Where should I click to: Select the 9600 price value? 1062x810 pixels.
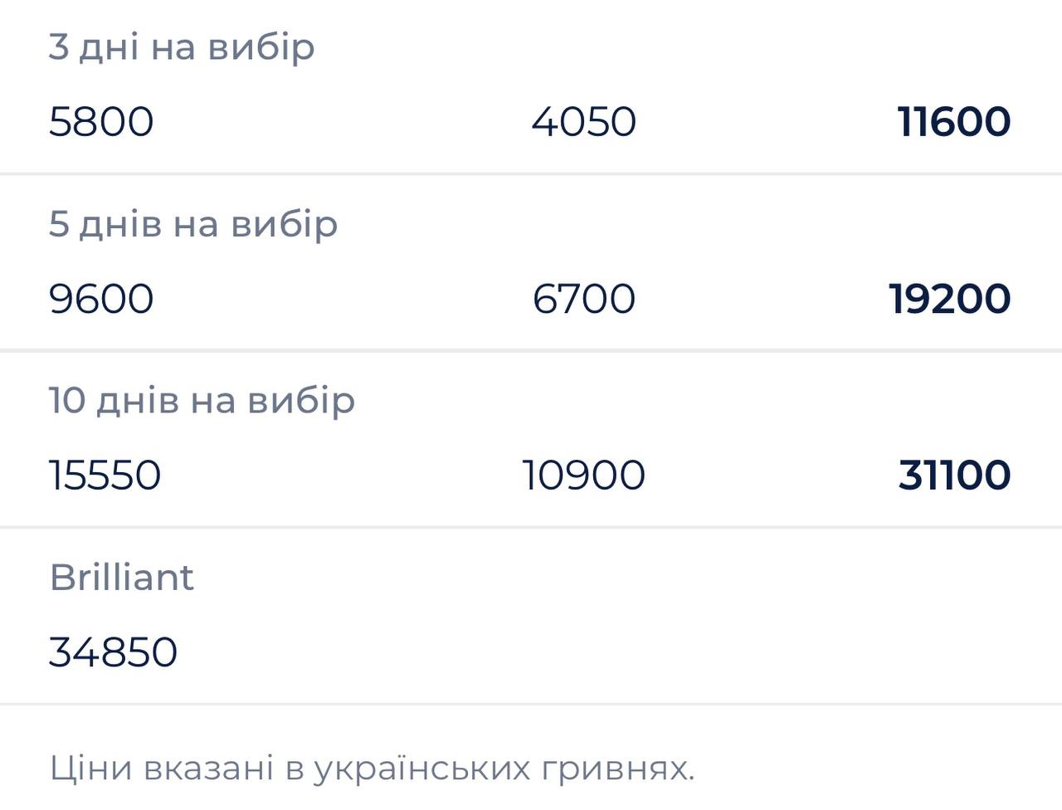pos(101,299)
